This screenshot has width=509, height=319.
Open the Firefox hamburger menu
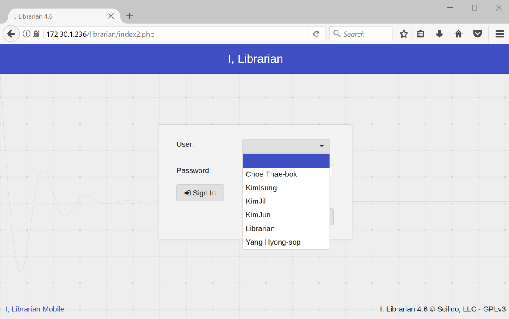500,34
